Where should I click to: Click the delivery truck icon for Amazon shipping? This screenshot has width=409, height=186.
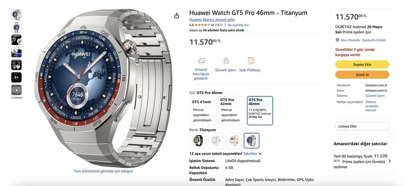pos(201,61)
